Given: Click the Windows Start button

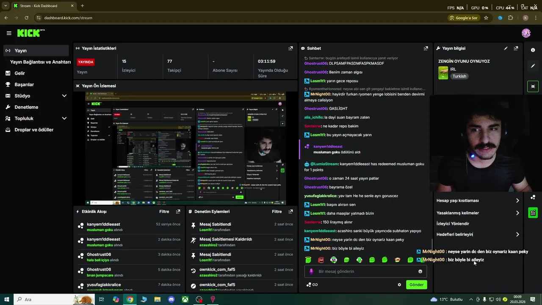Looking at the screenshot, I should pyautogui.click(x=7, y=299).
